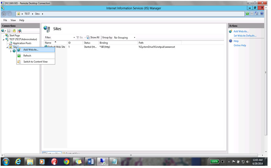
Task: Click the Back navigation arrow
Action: point(4,14)
